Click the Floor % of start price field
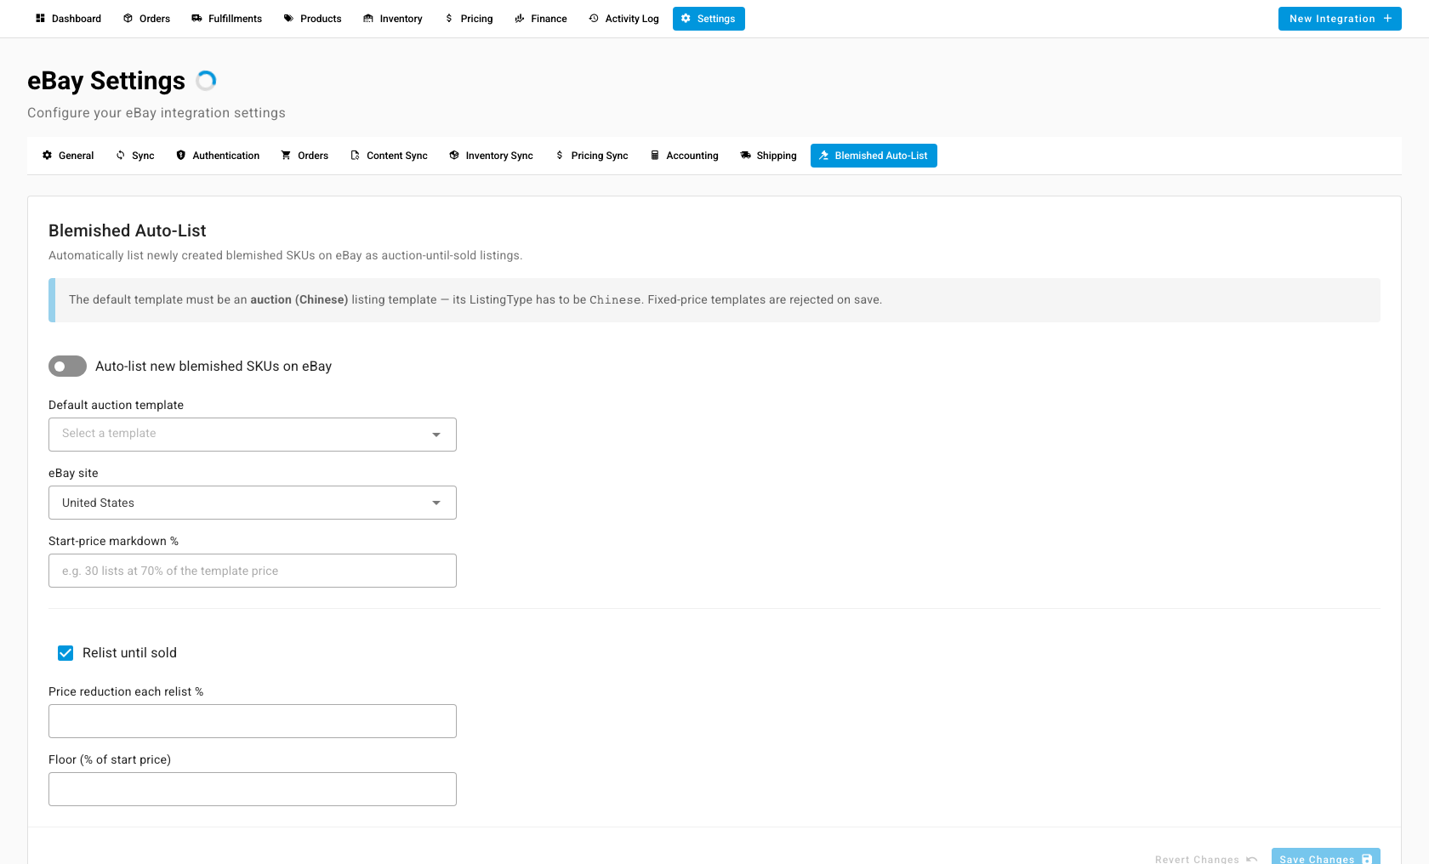This screenshot has height=864, width=1429. [253, 789]
